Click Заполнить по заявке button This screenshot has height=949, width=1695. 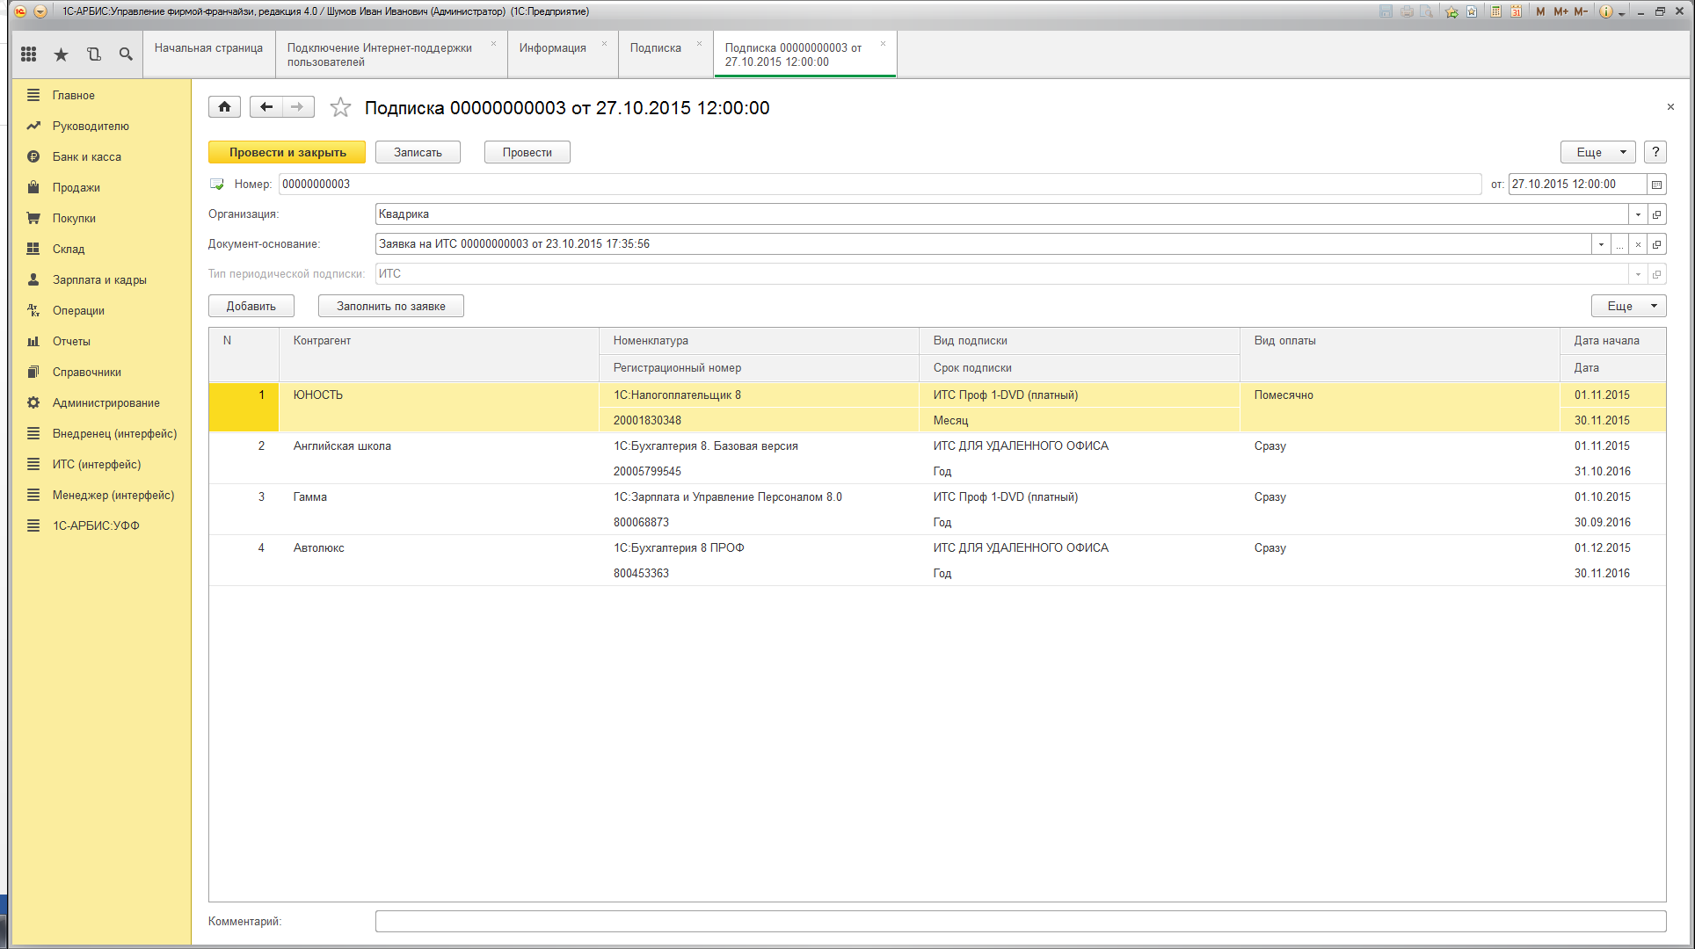391,306
